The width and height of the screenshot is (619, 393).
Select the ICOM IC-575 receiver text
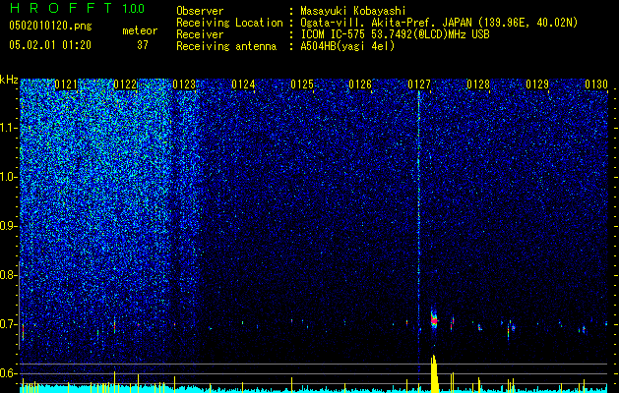pos(396,34)
